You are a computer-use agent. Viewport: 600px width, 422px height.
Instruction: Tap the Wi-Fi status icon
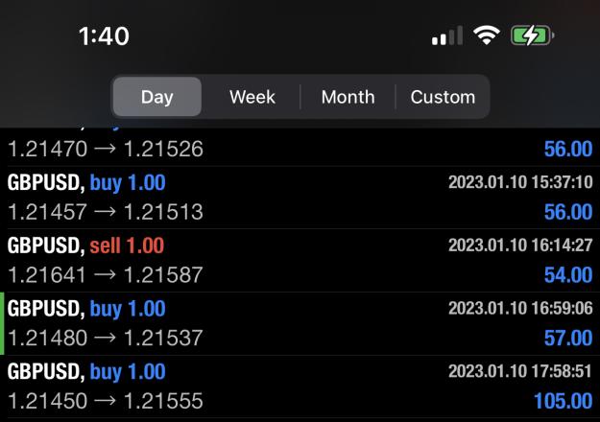point(487,35)
